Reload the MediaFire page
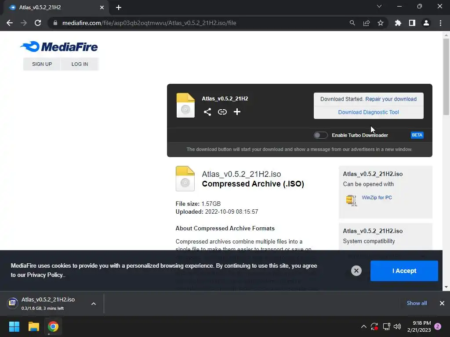 tap(38, 23)
